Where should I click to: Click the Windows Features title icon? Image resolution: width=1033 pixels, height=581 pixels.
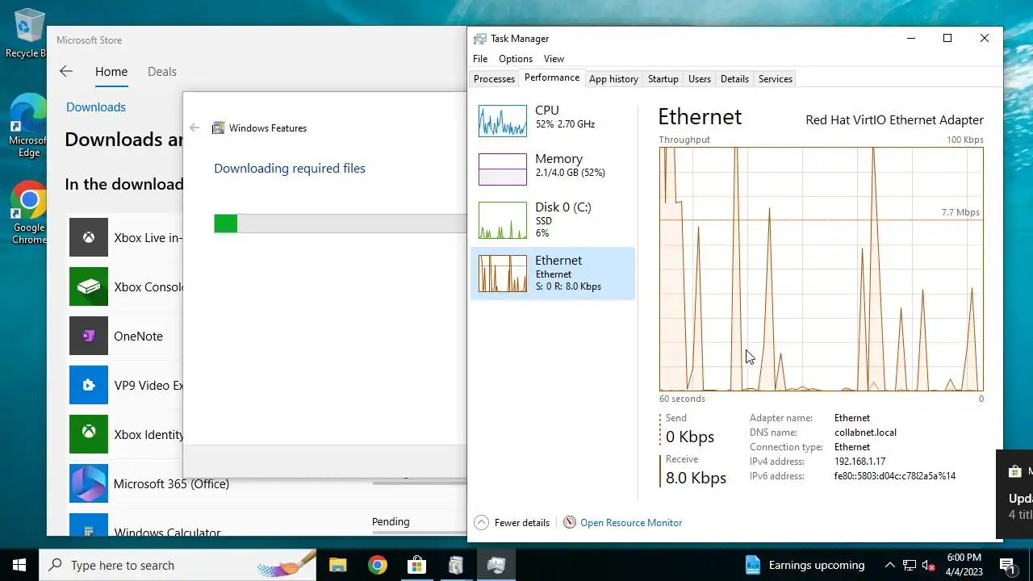(x=218, y=127)
